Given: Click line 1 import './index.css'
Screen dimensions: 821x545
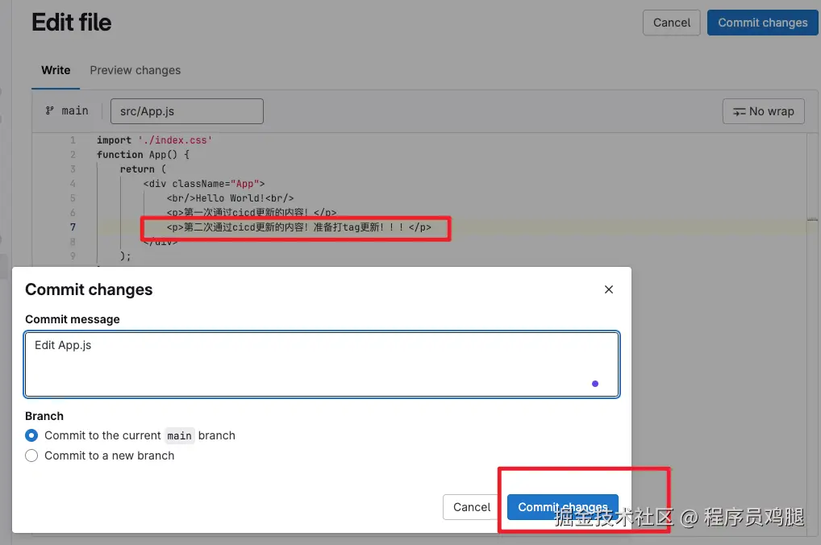Looking at the screenshot, I should (x=154, y=140).
